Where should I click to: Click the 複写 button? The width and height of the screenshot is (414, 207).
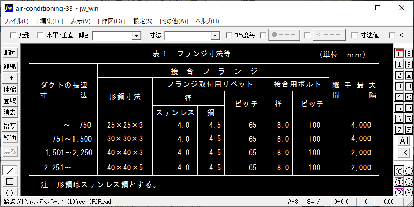[x=10, y=126]
